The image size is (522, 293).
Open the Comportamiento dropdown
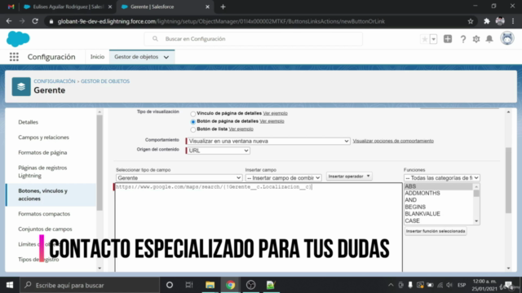[x=268, y=141]
